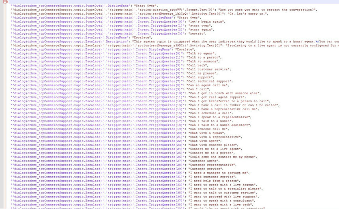The height and width of the screenshot is (209, 339).
Task: Click the trigger query "restart"
Action: coord(197,34)
